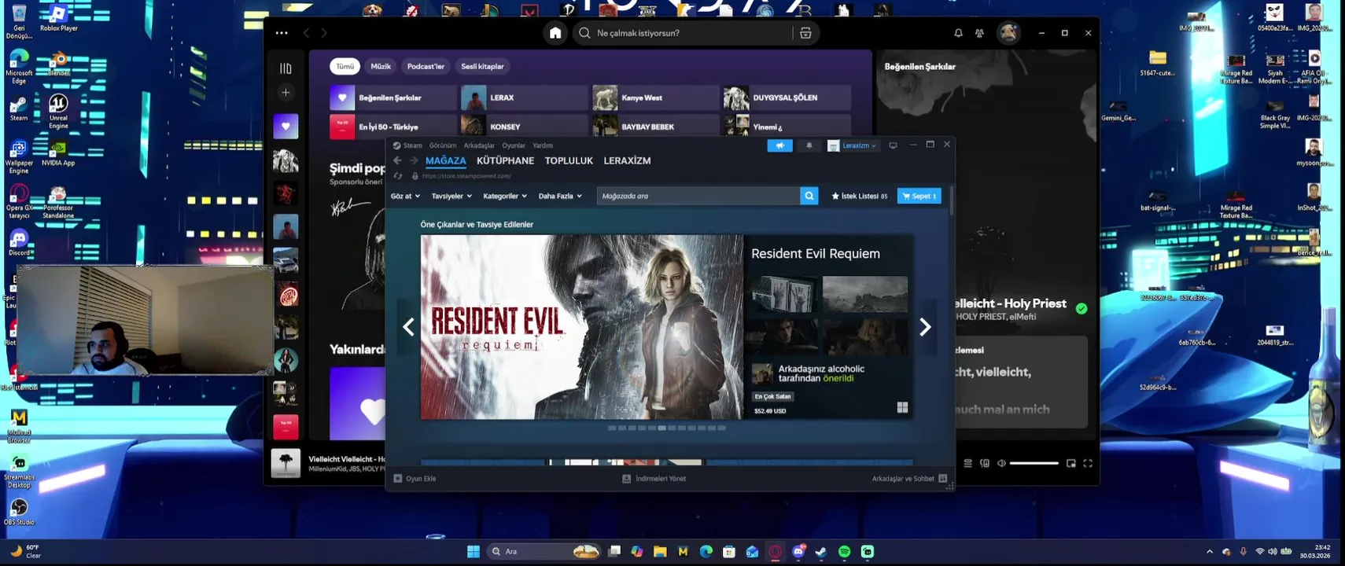Mute Spotify volume speaker icon
The image size is (1345, 566).
click(1001, 463)
